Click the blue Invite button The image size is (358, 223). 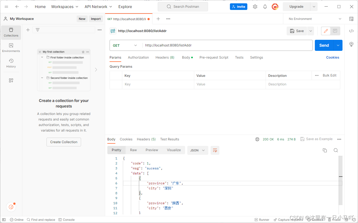click(x=238, y=7)
